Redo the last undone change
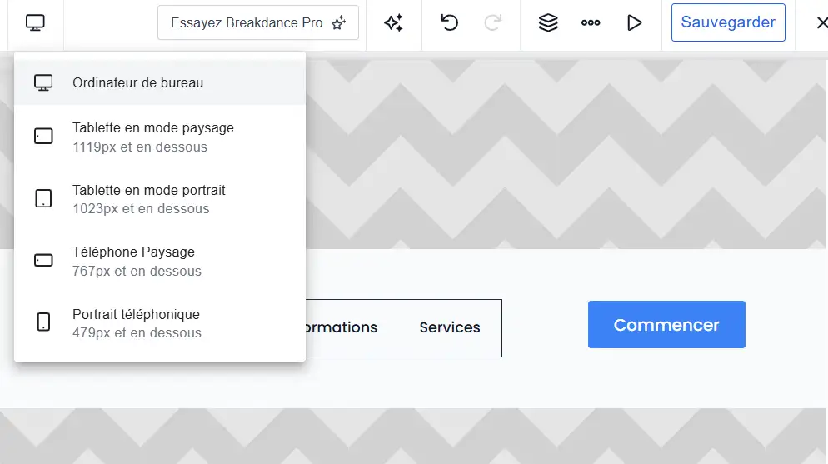This screenshot has height=464, width=828. point(492,22)
